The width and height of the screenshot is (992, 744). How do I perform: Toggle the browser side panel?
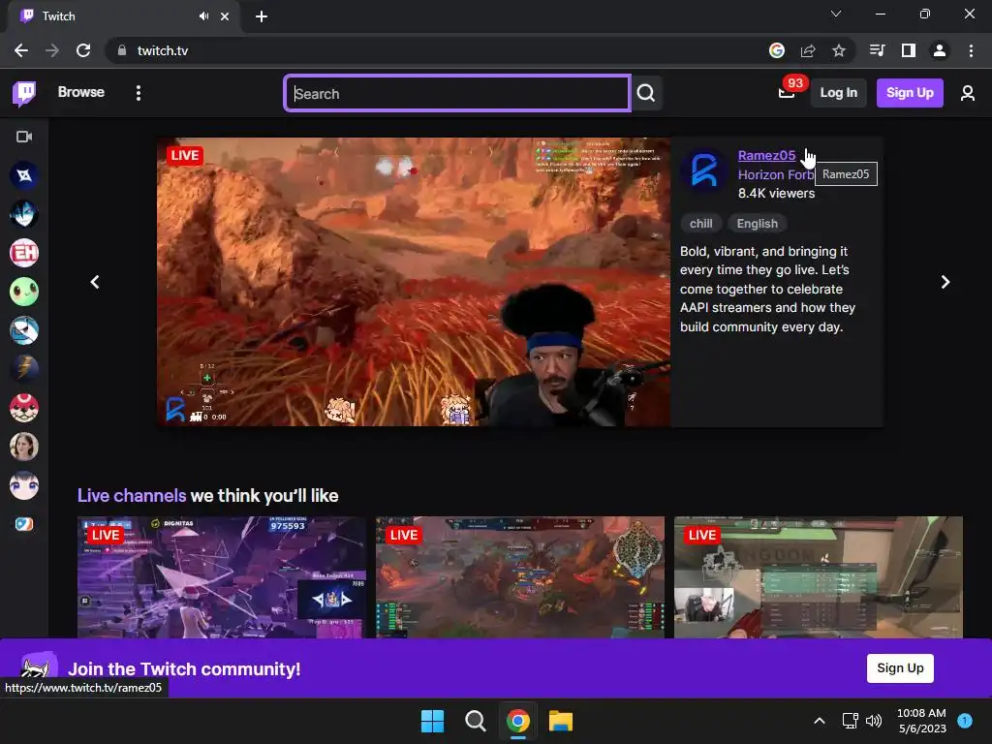pos(909,50)
